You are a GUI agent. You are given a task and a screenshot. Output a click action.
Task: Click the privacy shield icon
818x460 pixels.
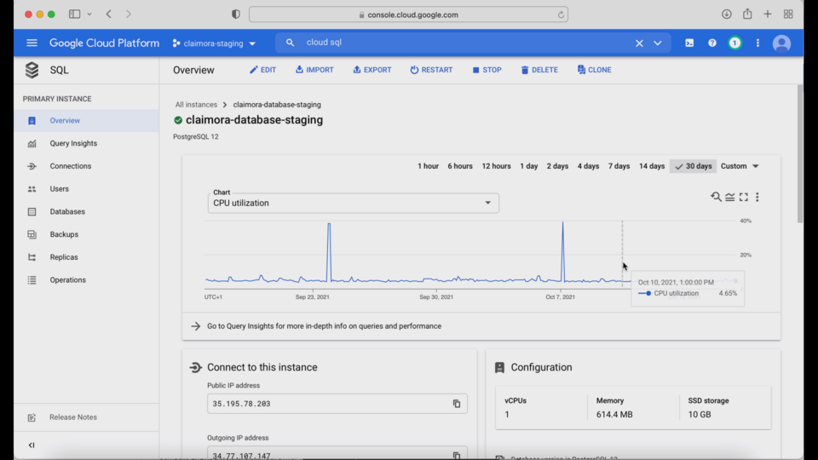(x=236, y=14)
